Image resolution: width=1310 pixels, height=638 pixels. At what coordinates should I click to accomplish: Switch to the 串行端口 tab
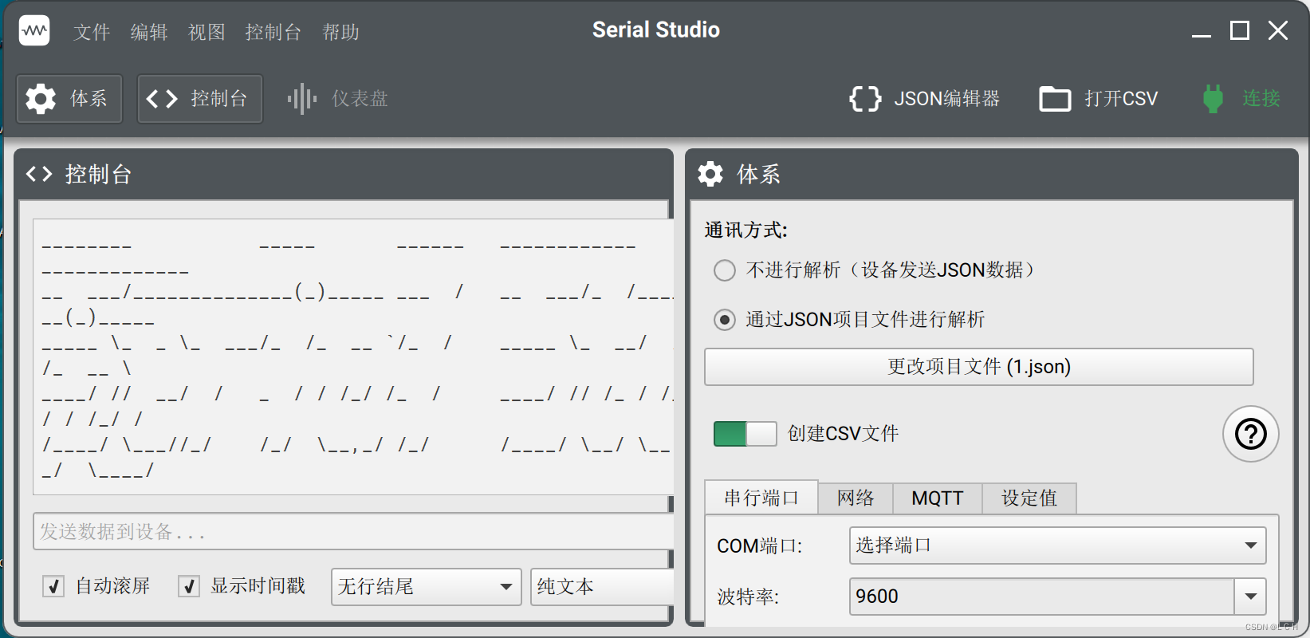point(761,498)
